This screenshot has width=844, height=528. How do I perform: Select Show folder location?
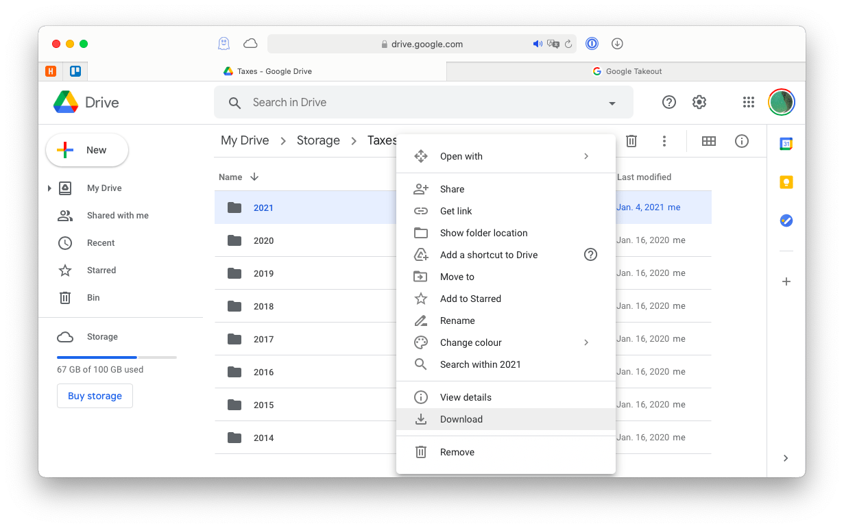coord(506,233)
